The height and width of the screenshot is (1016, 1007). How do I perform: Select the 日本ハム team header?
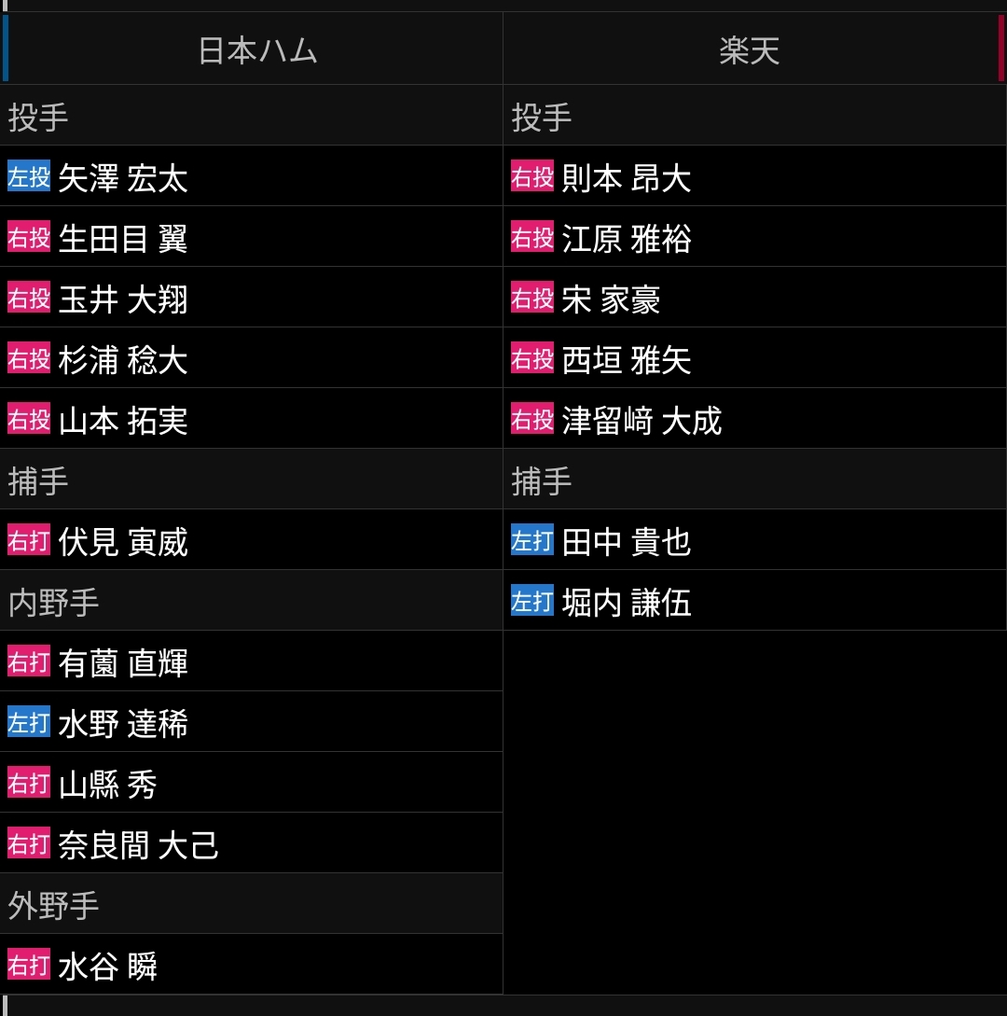tap(257, 50)
